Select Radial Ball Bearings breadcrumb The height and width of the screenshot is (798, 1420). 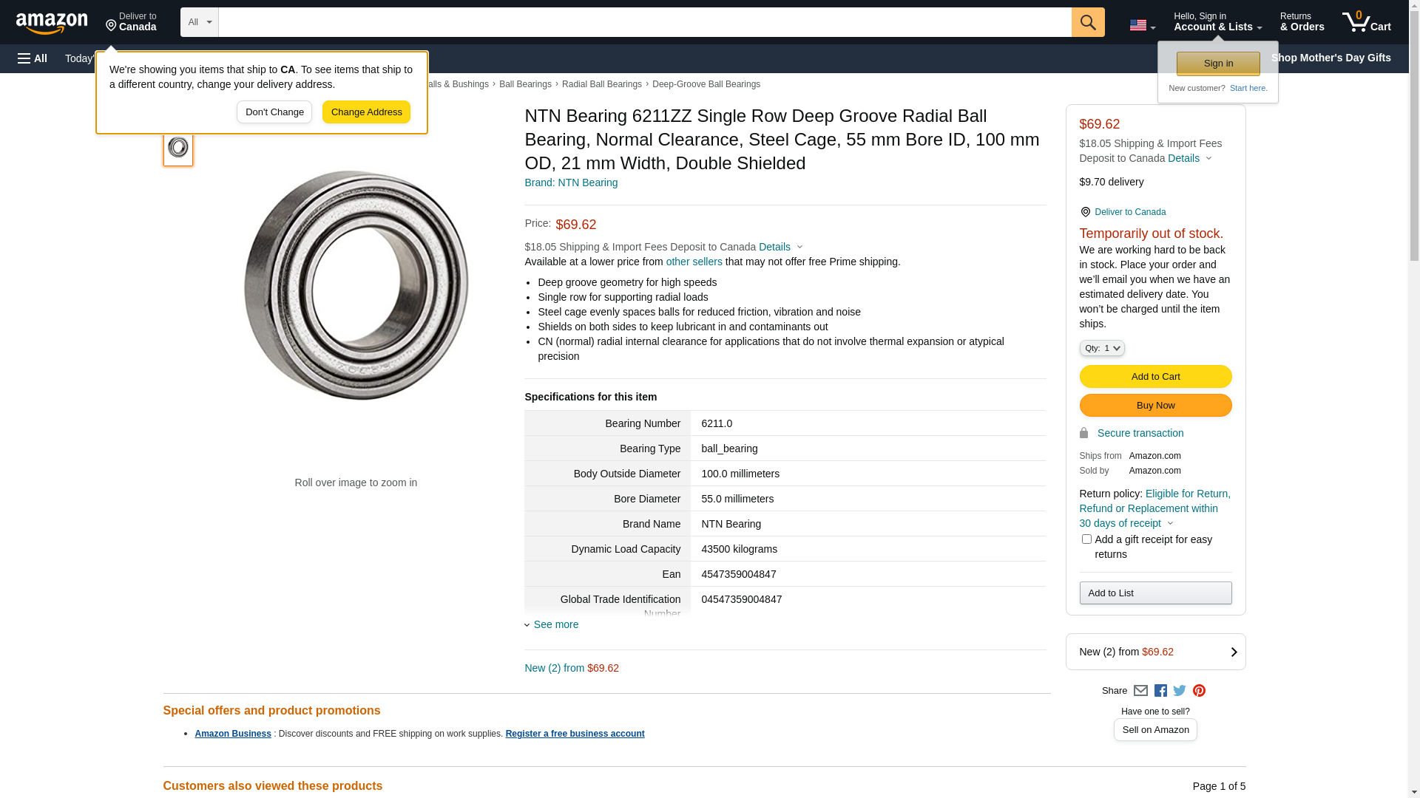tap(601, 84)
